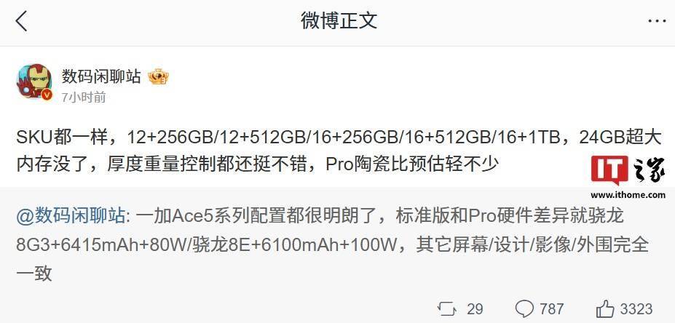Tap the thumbs-up like icon

[606, 308]
